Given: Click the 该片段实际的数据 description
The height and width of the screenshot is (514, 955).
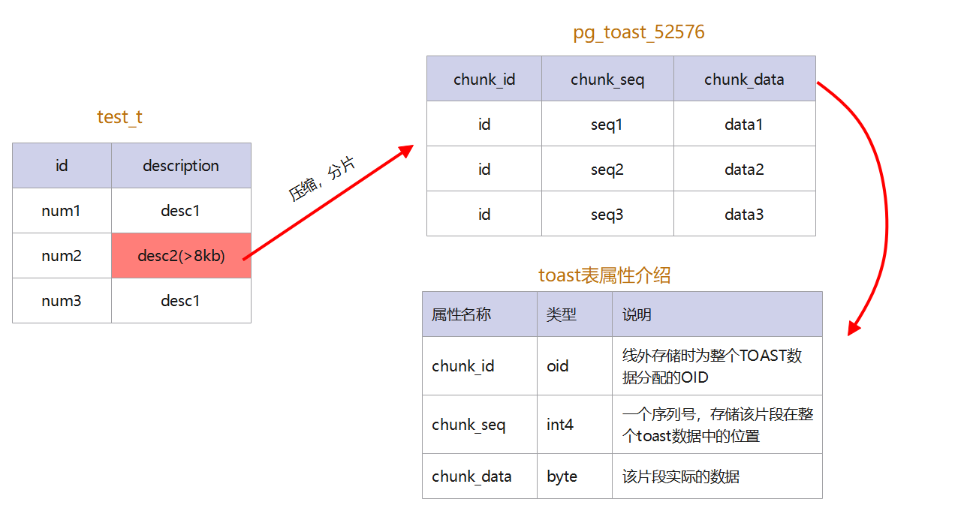Looking at the screenshot, I should click(717, 476).
